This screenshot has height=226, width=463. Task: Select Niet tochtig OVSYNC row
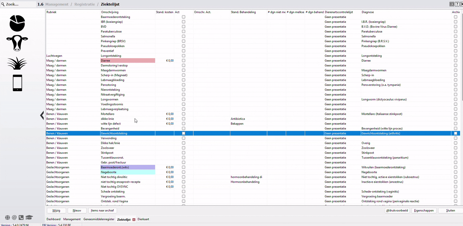[x=253, y=187]
